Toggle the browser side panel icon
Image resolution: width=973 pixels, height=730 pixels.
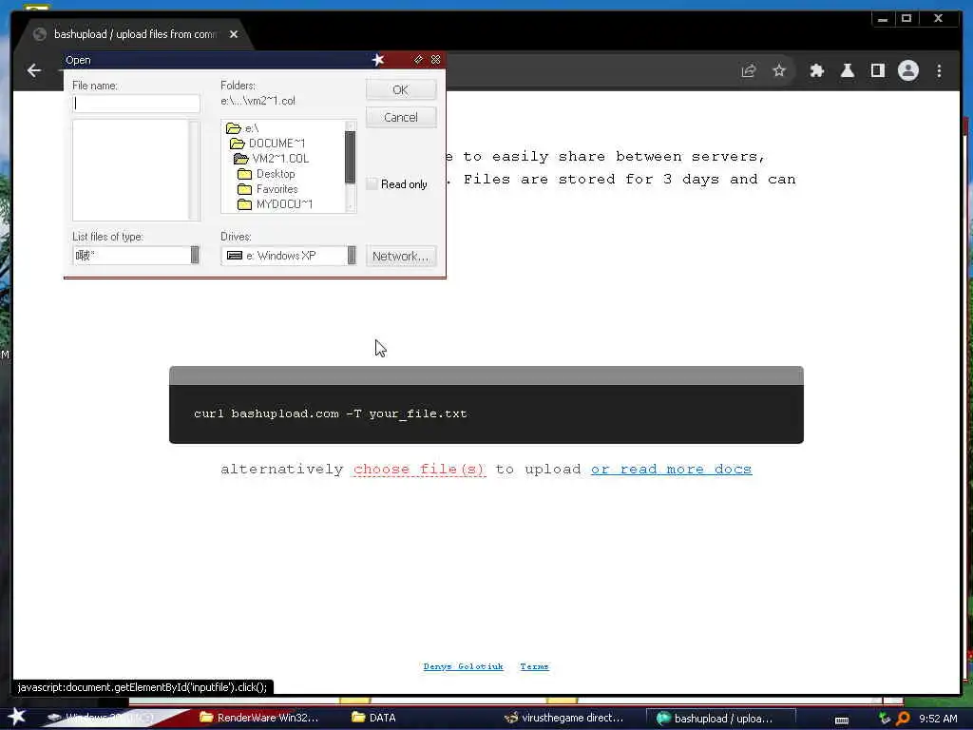click(877, 70)
